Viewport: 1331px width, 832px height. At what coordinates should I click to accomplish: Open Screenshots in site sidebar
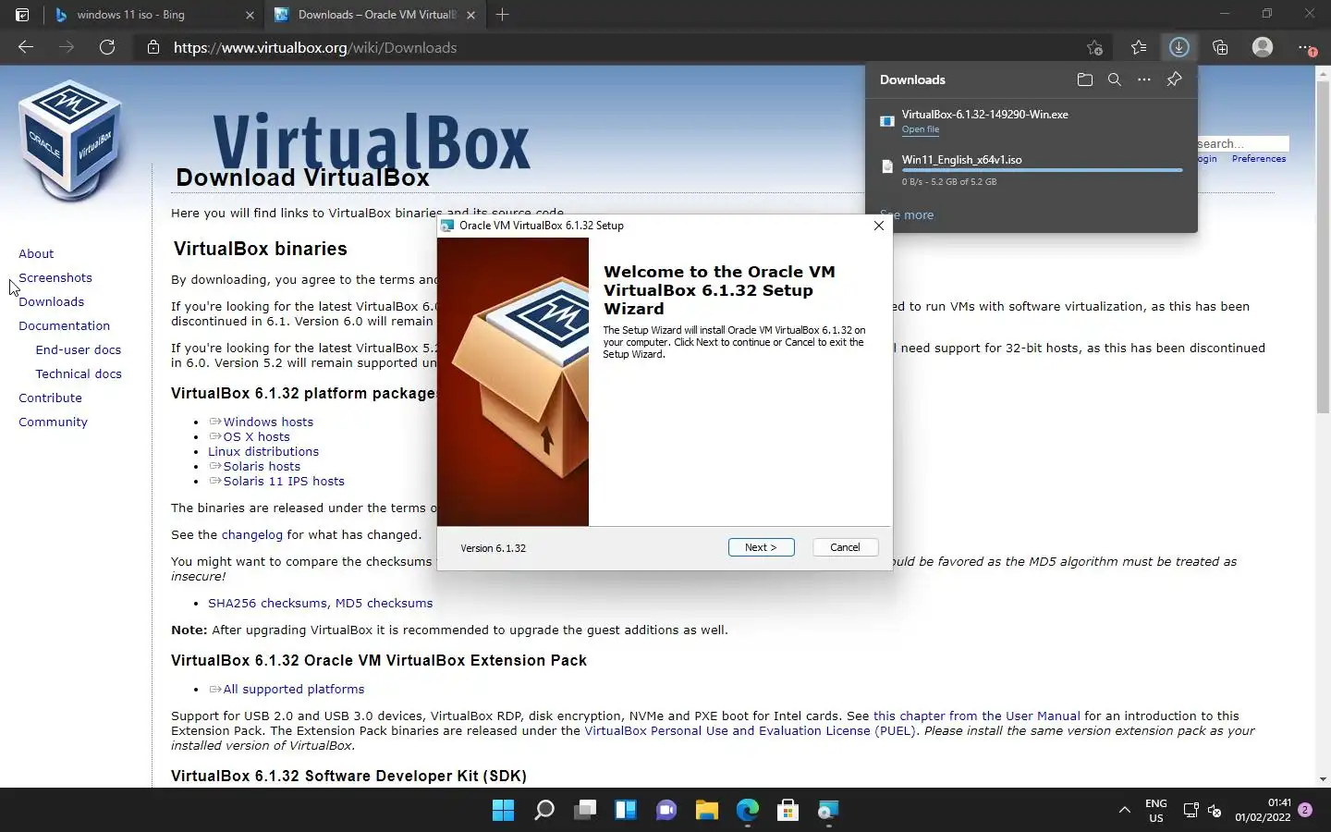point(55,277)
